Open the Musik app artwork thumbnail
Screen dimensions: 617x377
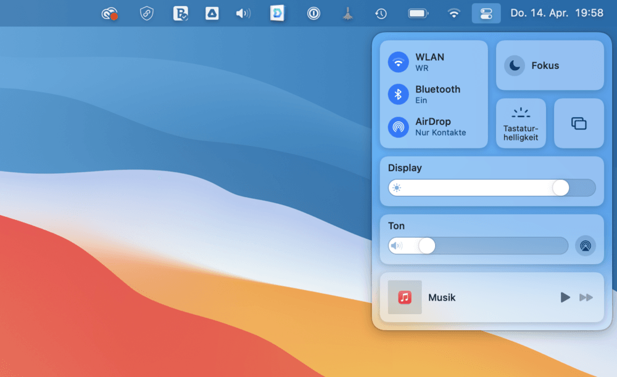tap(405, 298)
